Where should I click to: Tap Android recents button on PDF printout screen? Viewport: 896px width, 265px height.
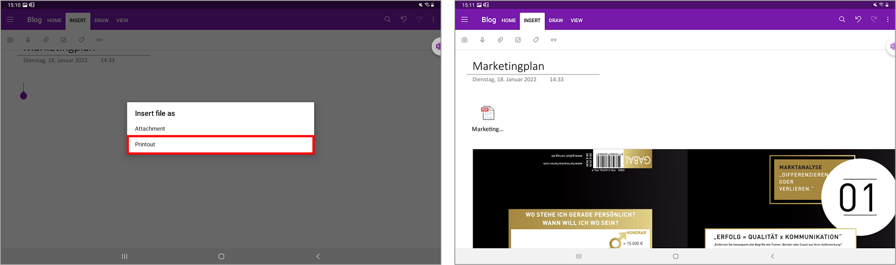point(579,256)
